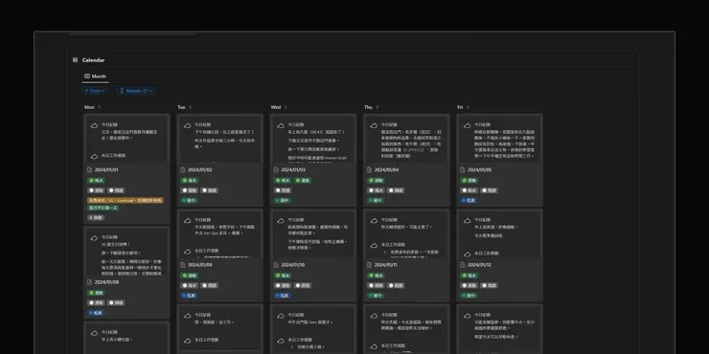Viewport: 709px width, 354px height.
Task: Click 今日紀錄 cloud icon in 2024/01/11 card
Action: [374, 221]
